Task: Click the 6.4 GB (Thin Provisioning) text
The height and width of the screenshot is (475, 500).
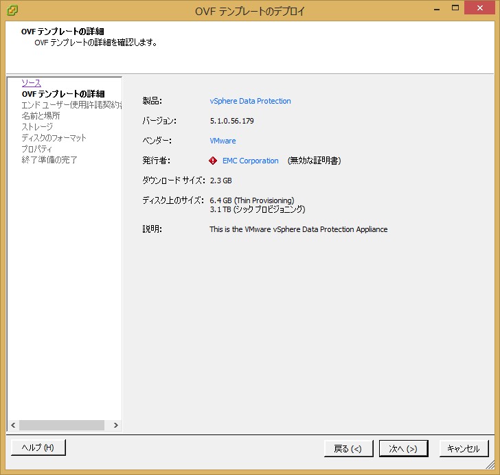Action: [x=252, y=200]
